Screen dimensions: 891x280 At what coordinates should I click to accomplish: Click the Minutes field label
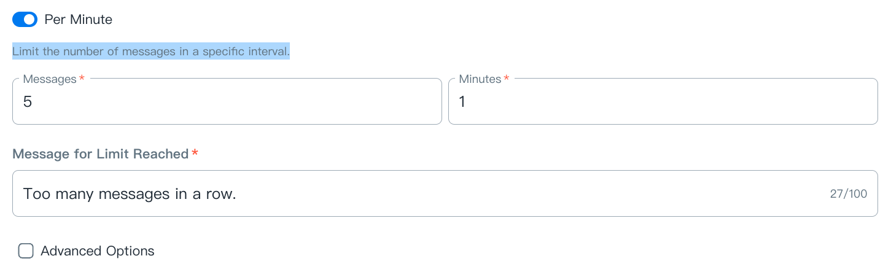coord(480,79)
